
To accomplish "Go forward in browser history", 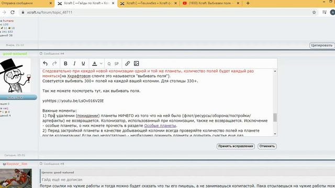I will tap(4, 13).
